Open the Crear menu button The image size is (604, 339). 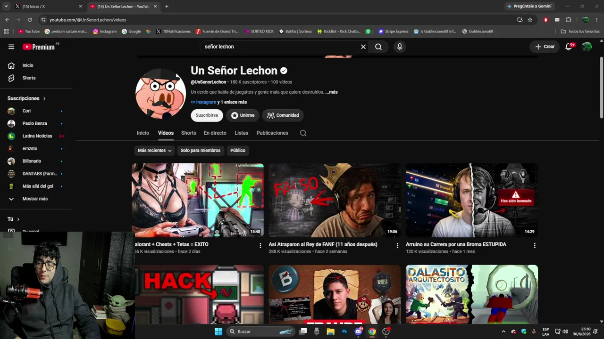pos(545,47)
